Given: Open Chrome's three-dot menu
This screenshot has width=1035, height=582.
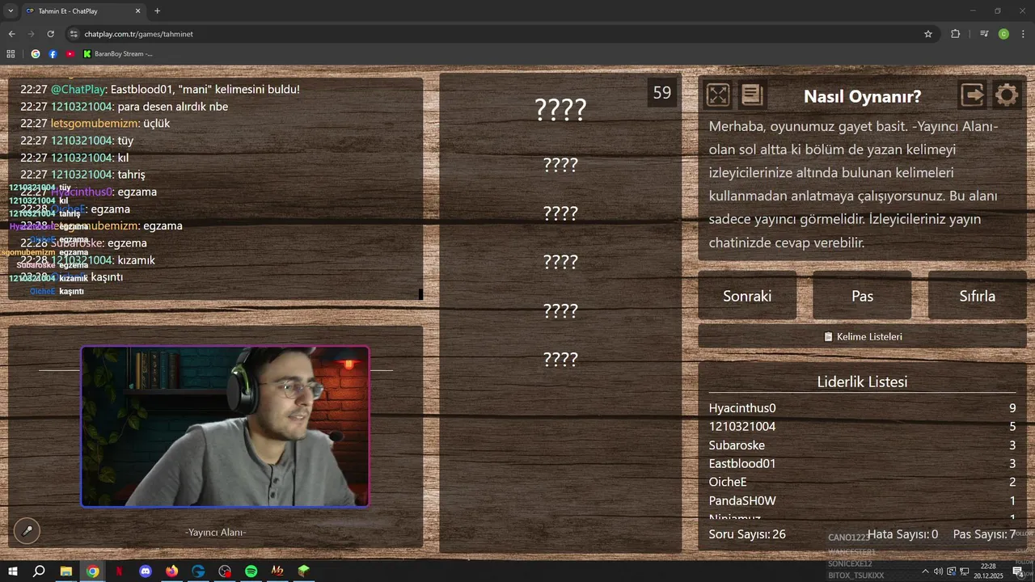Looking at the screenshot, I should [x=1024, y=34].
